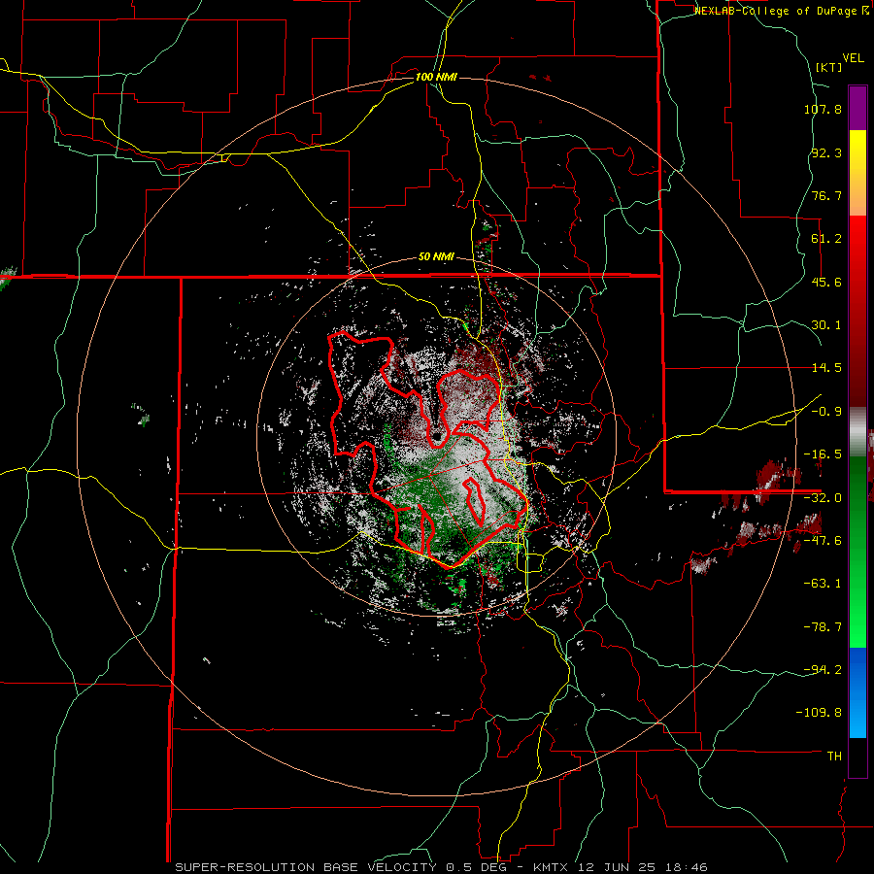Click the 61.2 velocity legend value

826,239
